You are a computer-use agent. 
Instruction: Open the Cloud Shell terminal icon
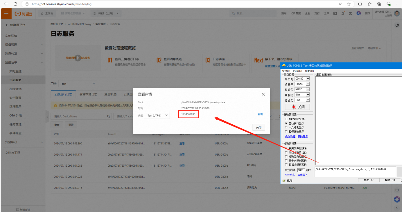[335, 13]
